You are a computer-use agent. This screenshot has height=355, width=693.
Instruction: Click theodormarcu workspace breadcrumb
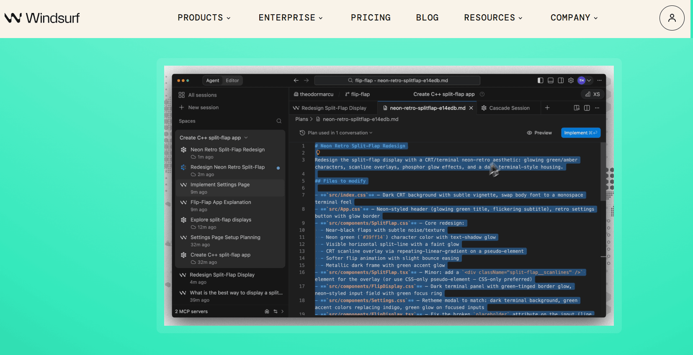pos(314,94)
